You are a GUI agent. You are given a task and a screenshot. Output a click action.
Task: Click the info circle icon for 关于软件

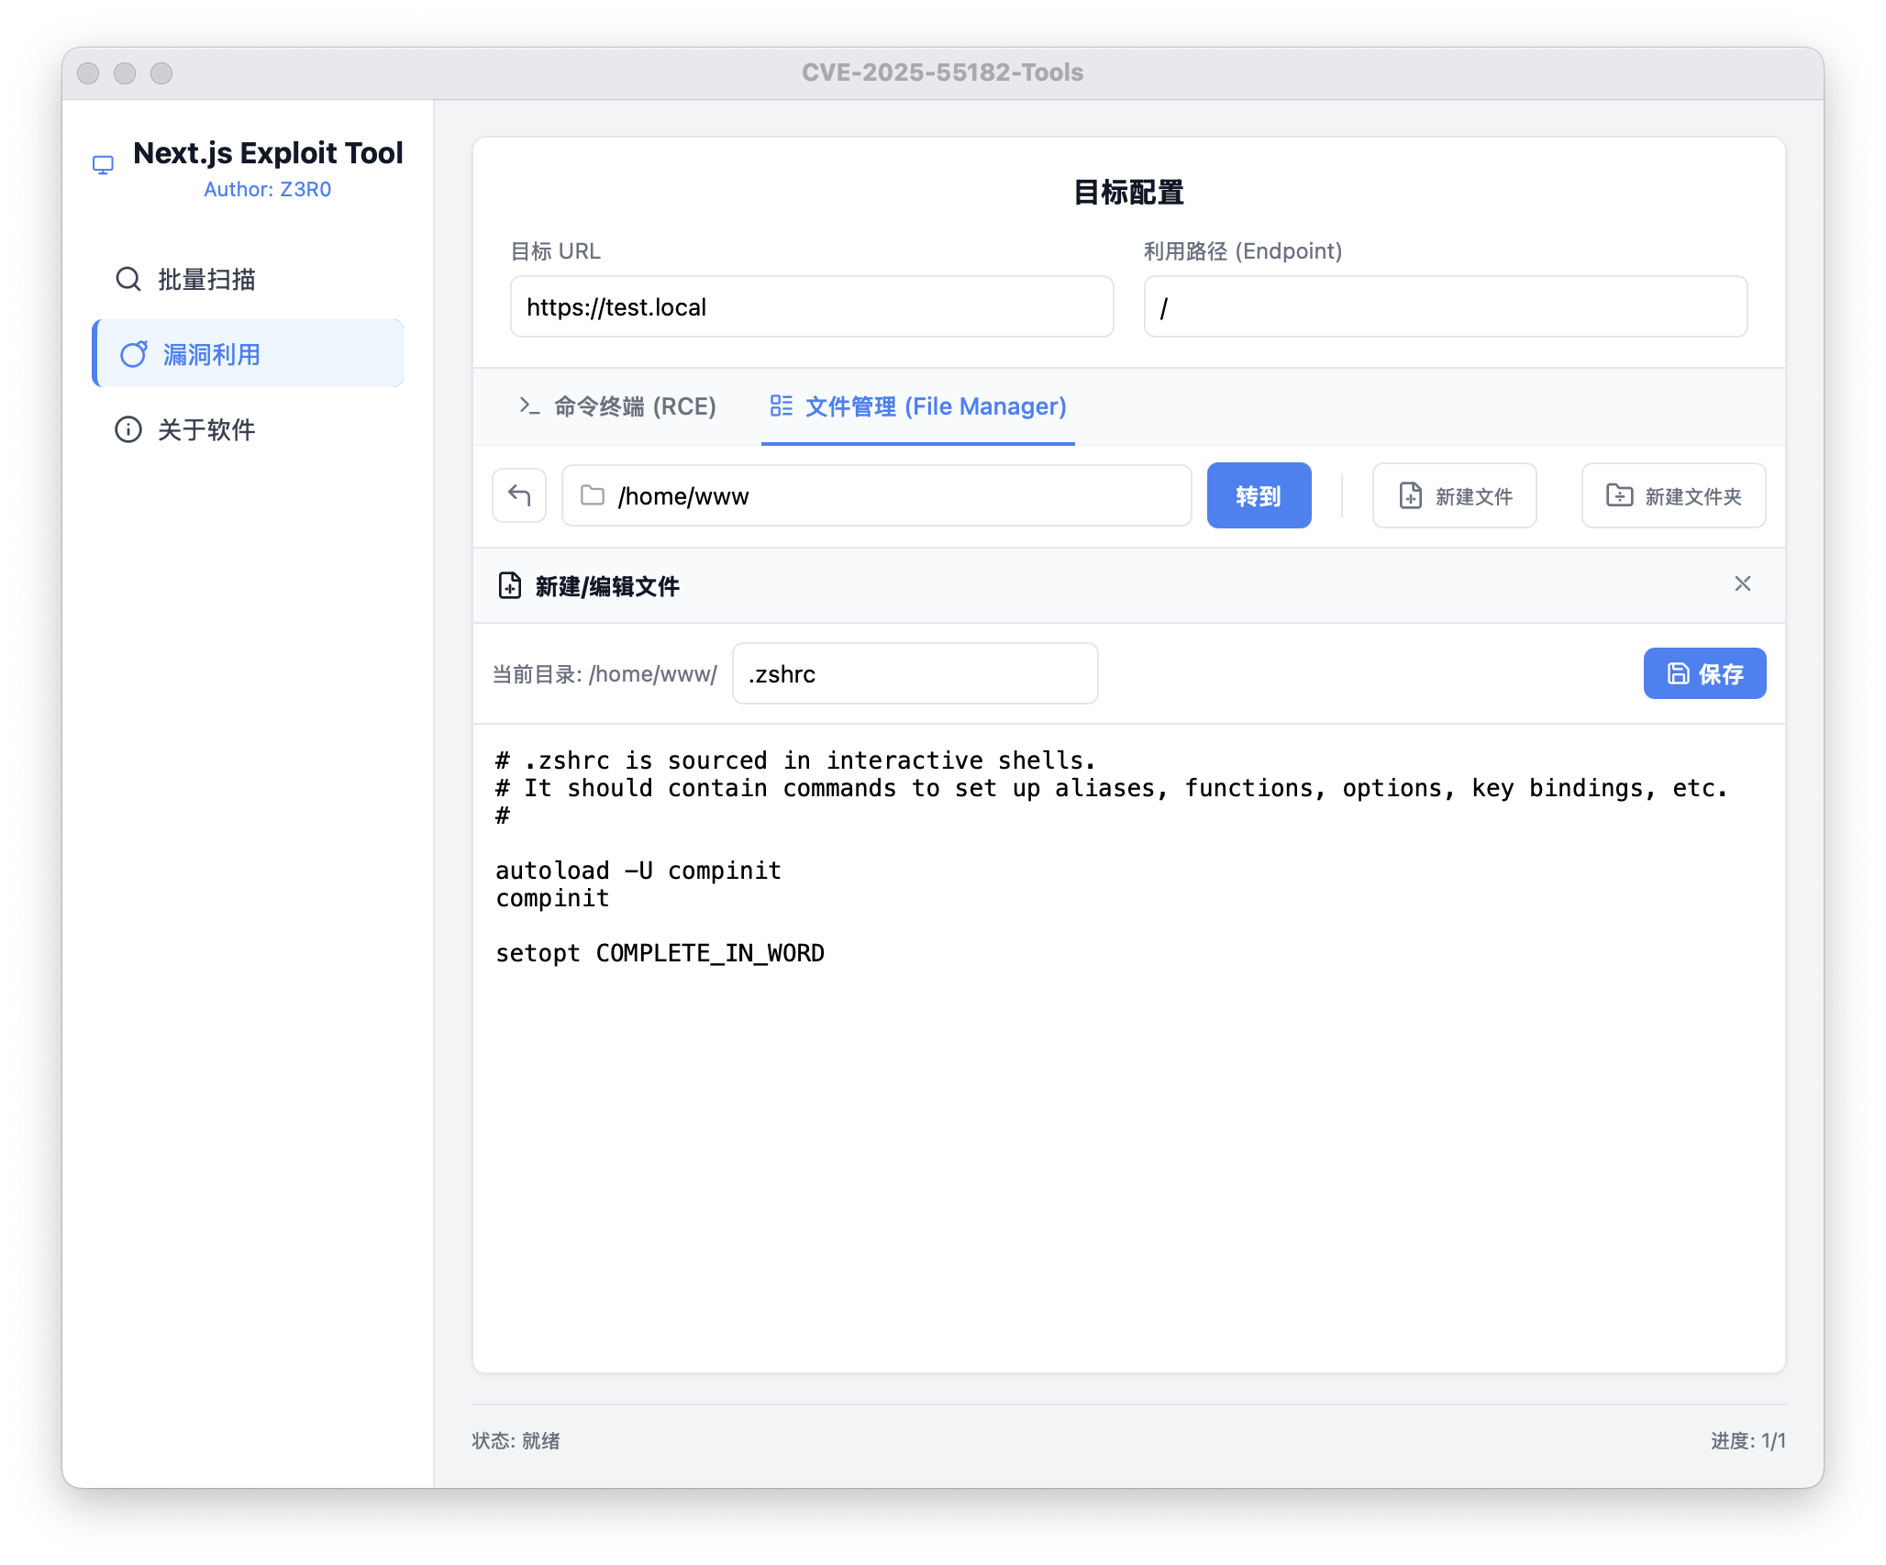click(x=128, y=429)
